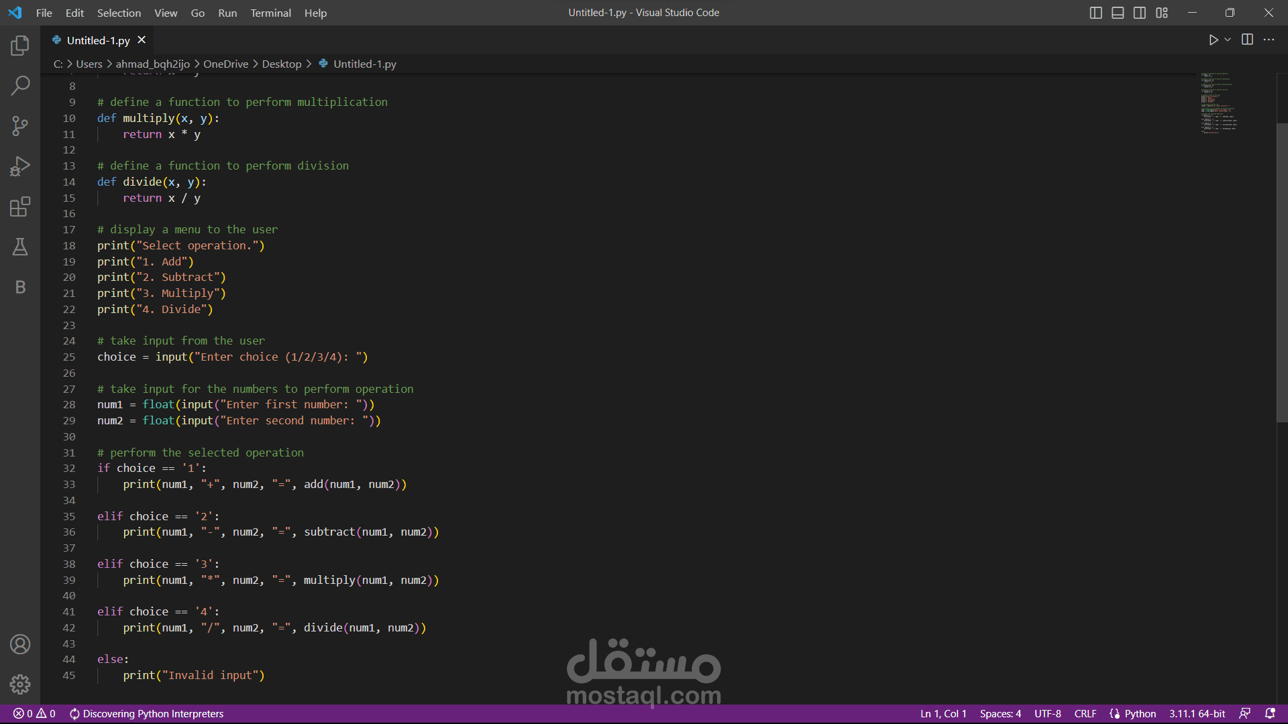
Task: Click the Run Python File play button
Action: pyautogui.click(x=1213, y=40)
